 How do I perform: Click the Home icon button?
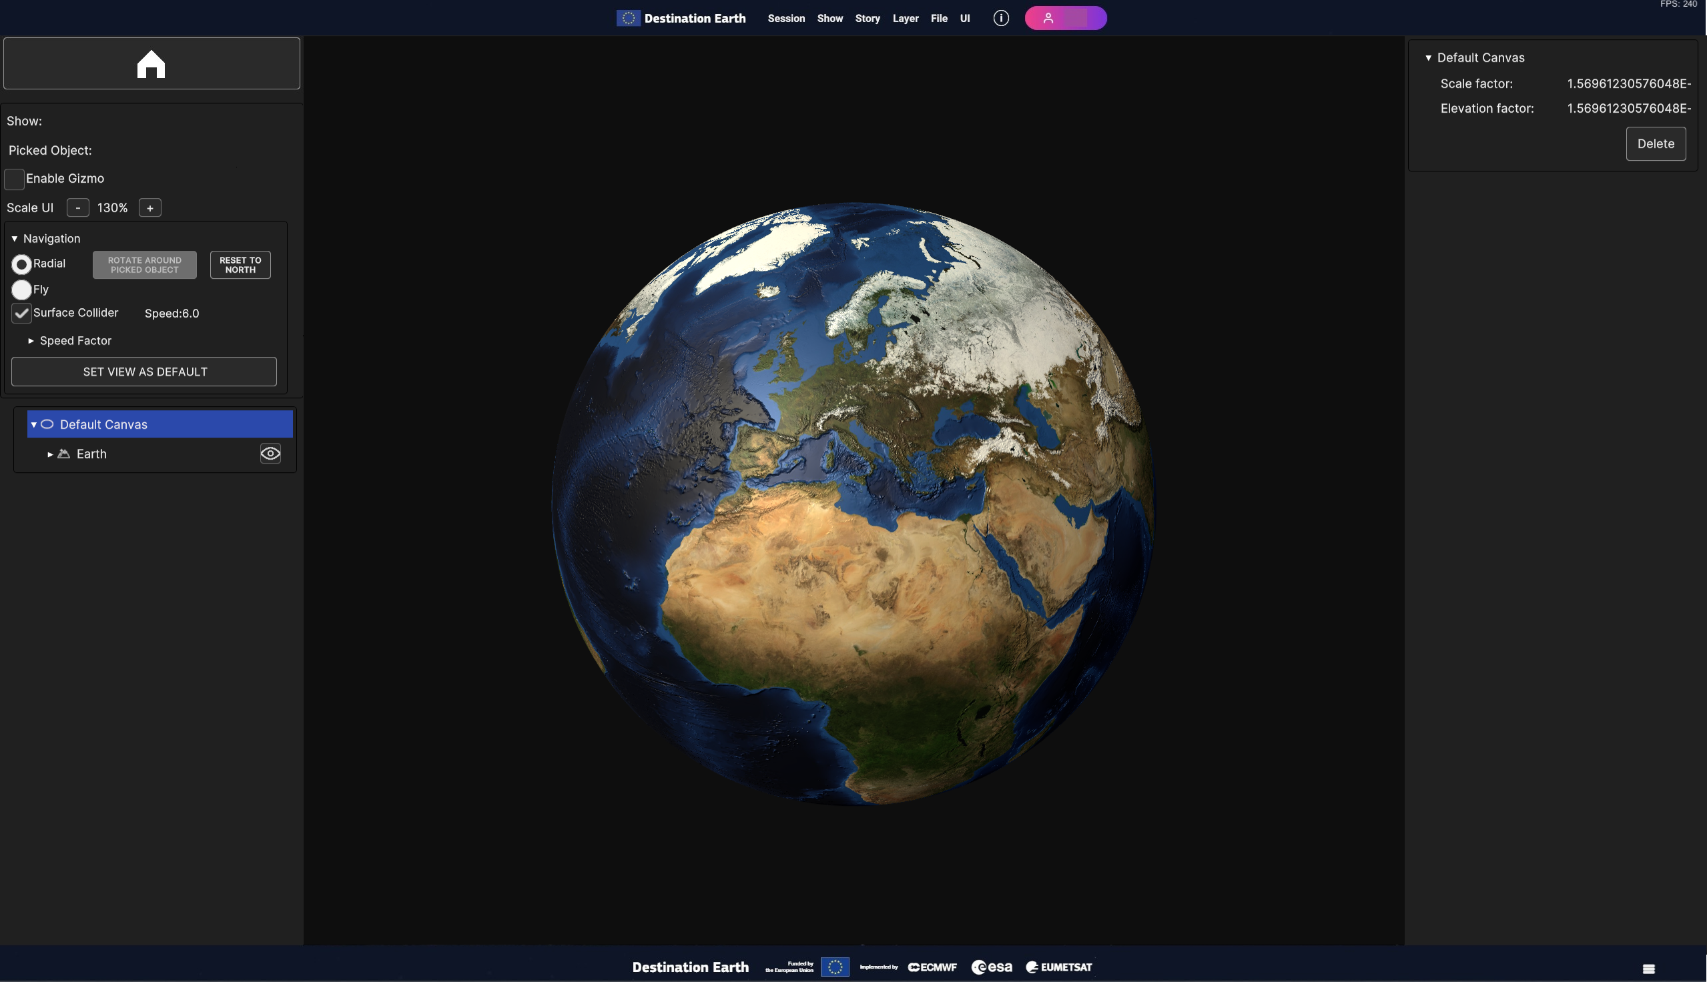pyautogui.click(x=151, y=64)
